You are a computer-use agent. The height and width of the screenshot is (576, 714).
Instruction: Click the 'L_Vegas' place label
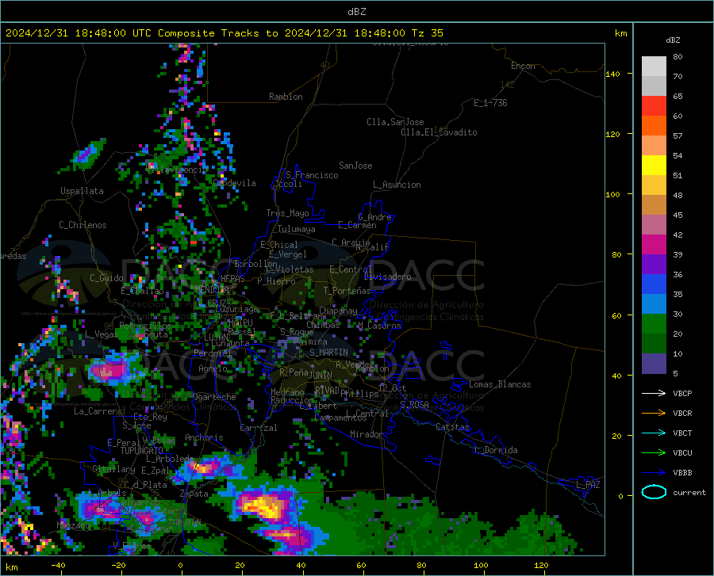102,334
